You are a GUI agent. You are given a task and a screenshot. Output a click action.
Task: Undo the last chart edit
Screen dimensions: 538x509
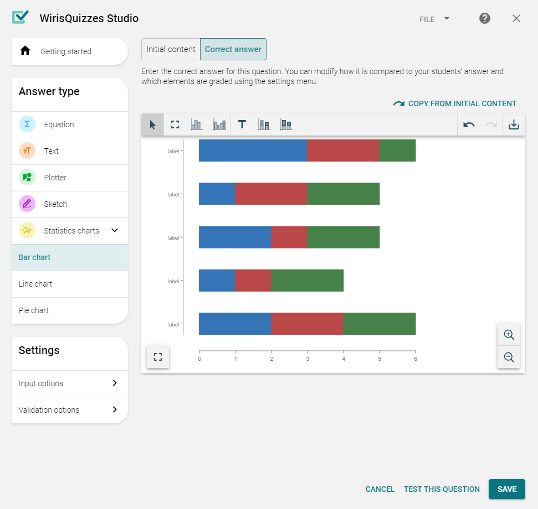[x=469, y=125]
